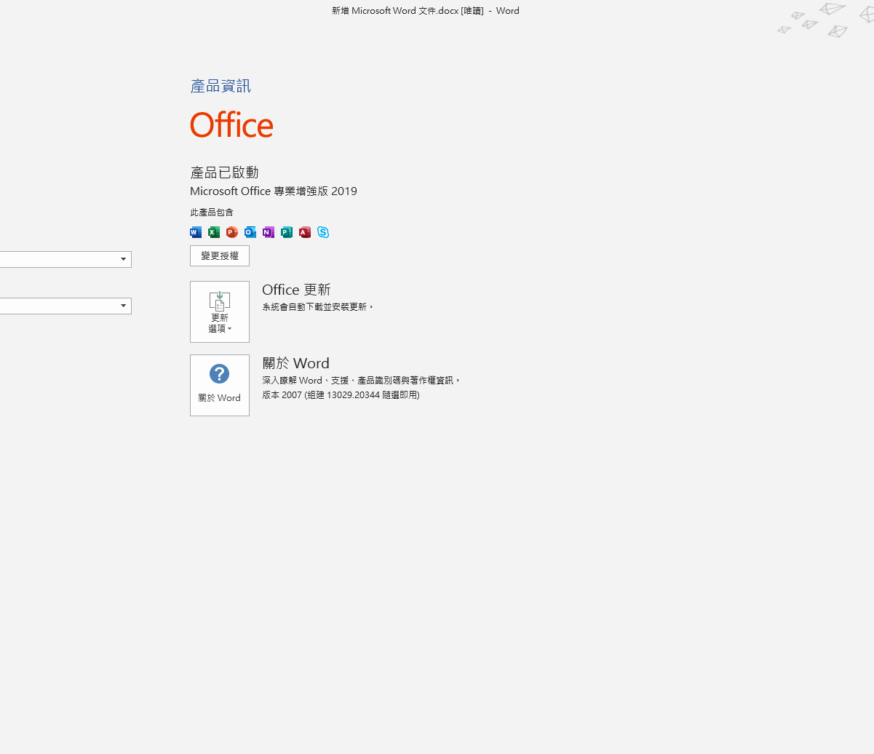The width and height of the screenshot is (874, 754).
Task: Click the 此產品包含 label
Action: tap(212, 213)
